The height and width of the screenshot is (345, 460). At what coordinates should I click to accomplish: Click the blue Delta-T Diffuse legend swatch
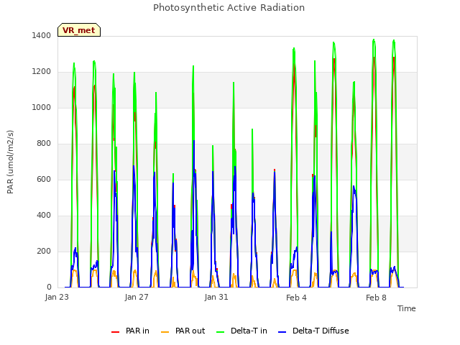(282, 332)
